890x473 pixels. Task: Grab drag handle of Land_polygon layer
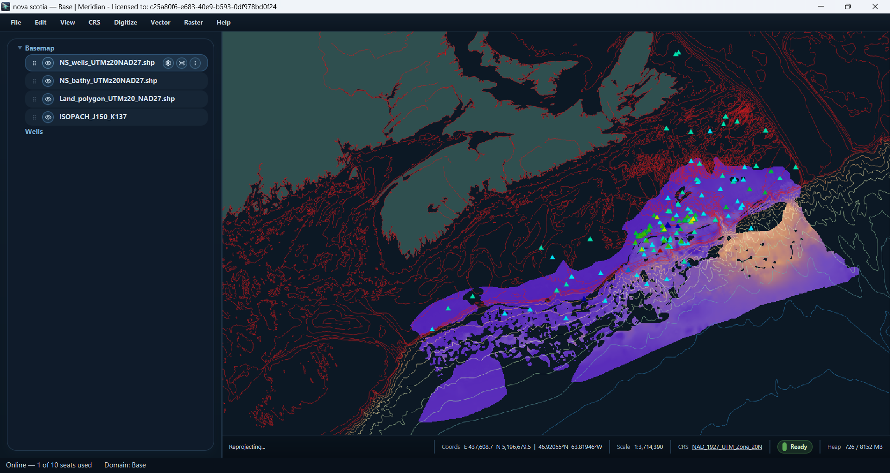(x=34, y=99)
